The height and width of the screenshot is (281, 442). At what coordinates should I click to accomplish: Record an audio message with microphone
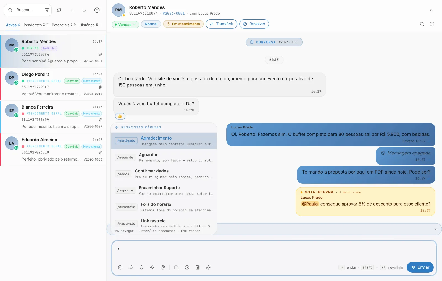(141, 267)
